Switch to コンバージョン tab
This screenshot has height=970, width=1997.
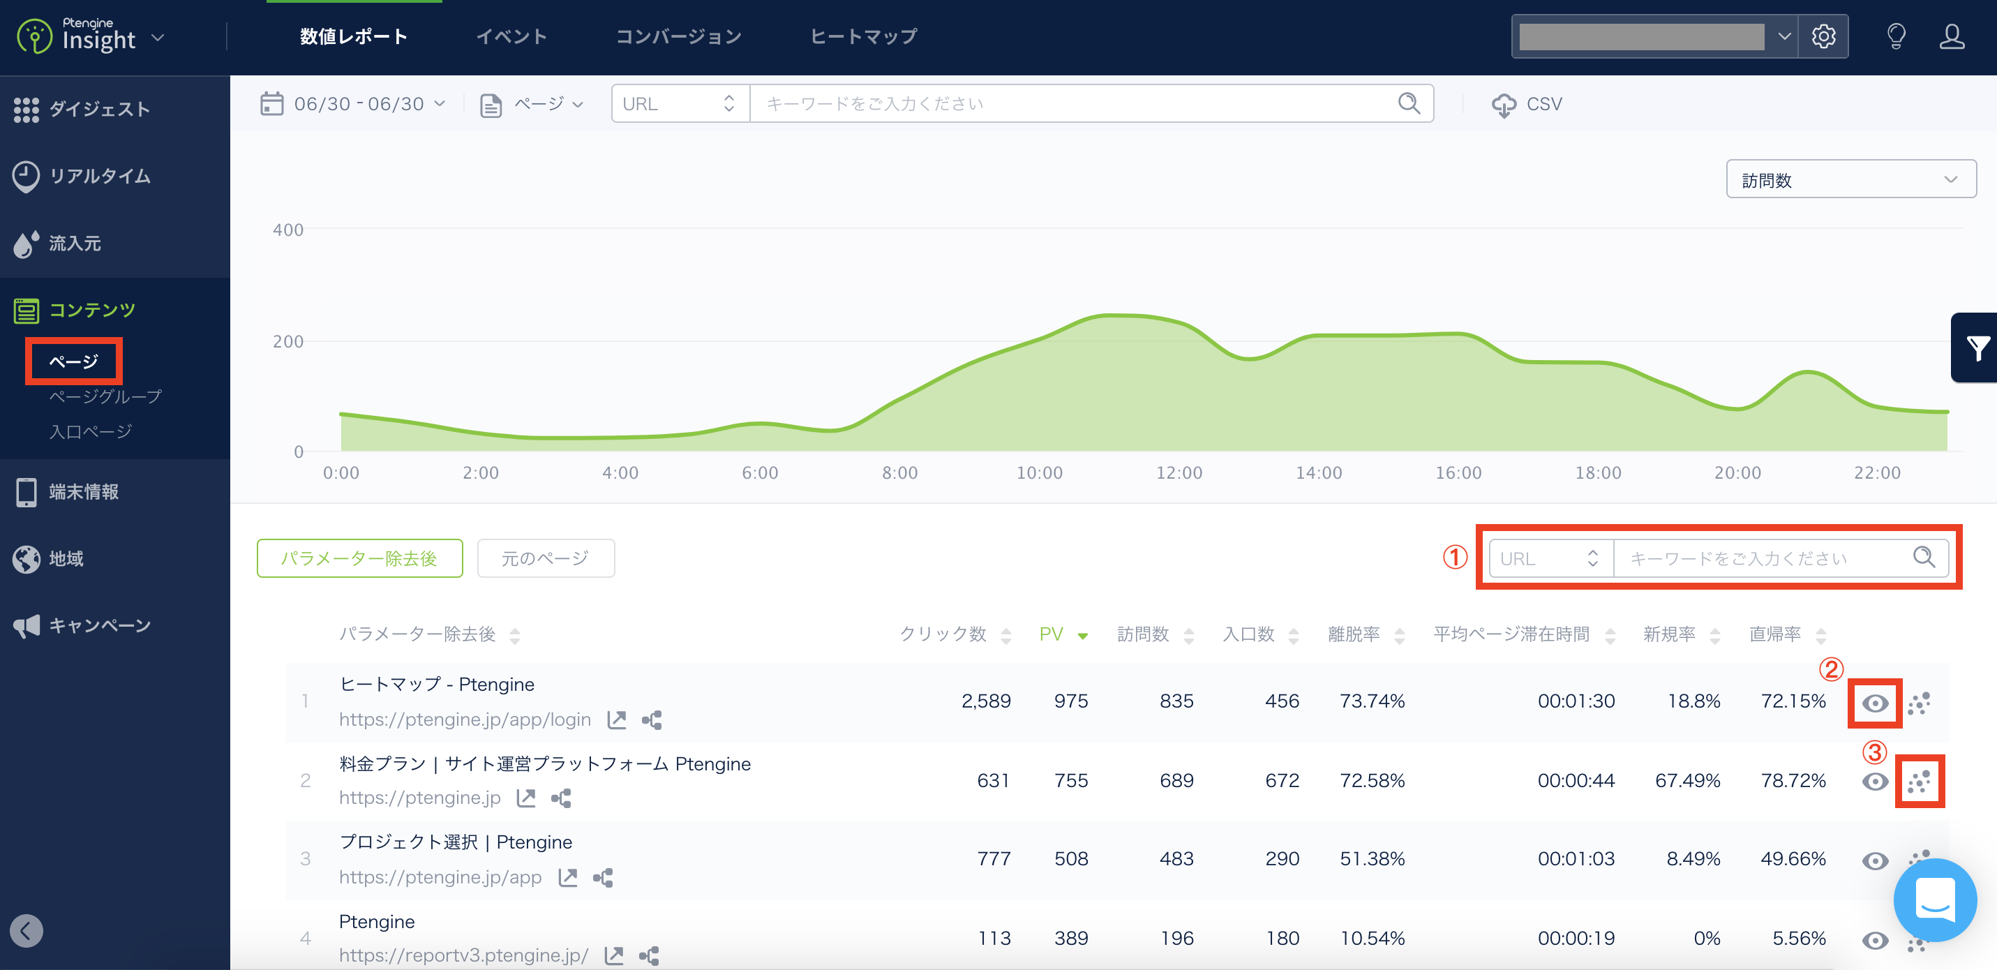pyautogui.click(x=678, y=36)
